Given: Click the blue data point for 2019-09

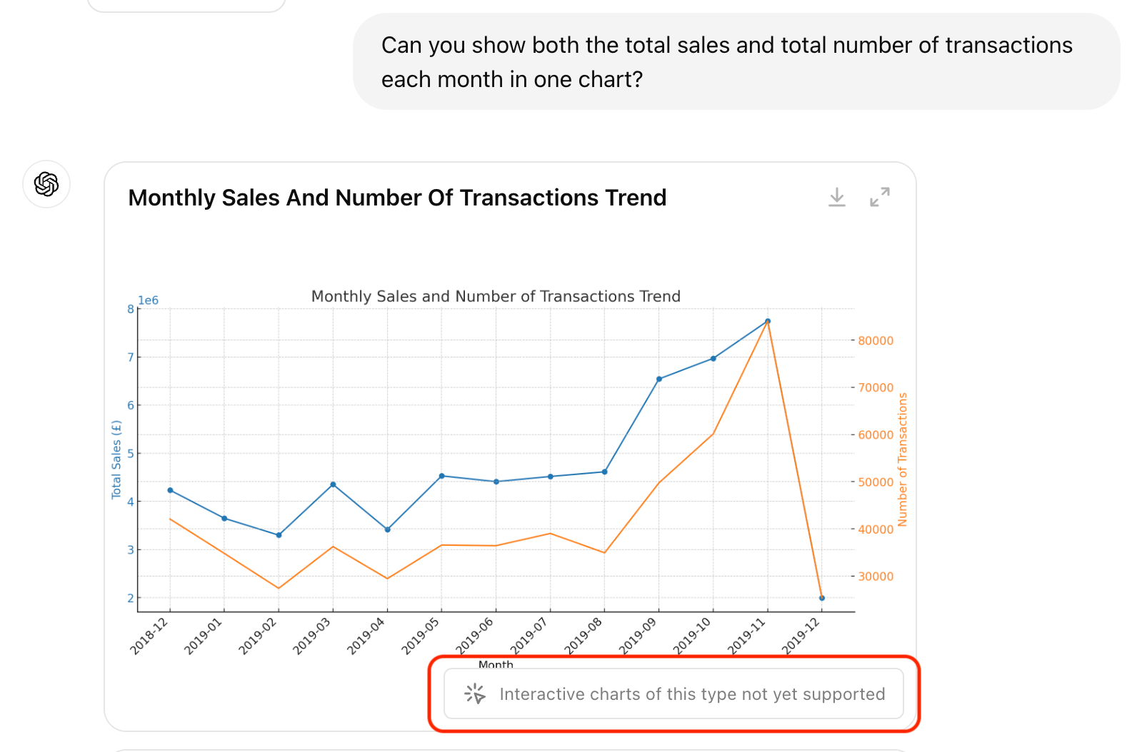Looking at the screenshot, I should click(x=659, y=379).
